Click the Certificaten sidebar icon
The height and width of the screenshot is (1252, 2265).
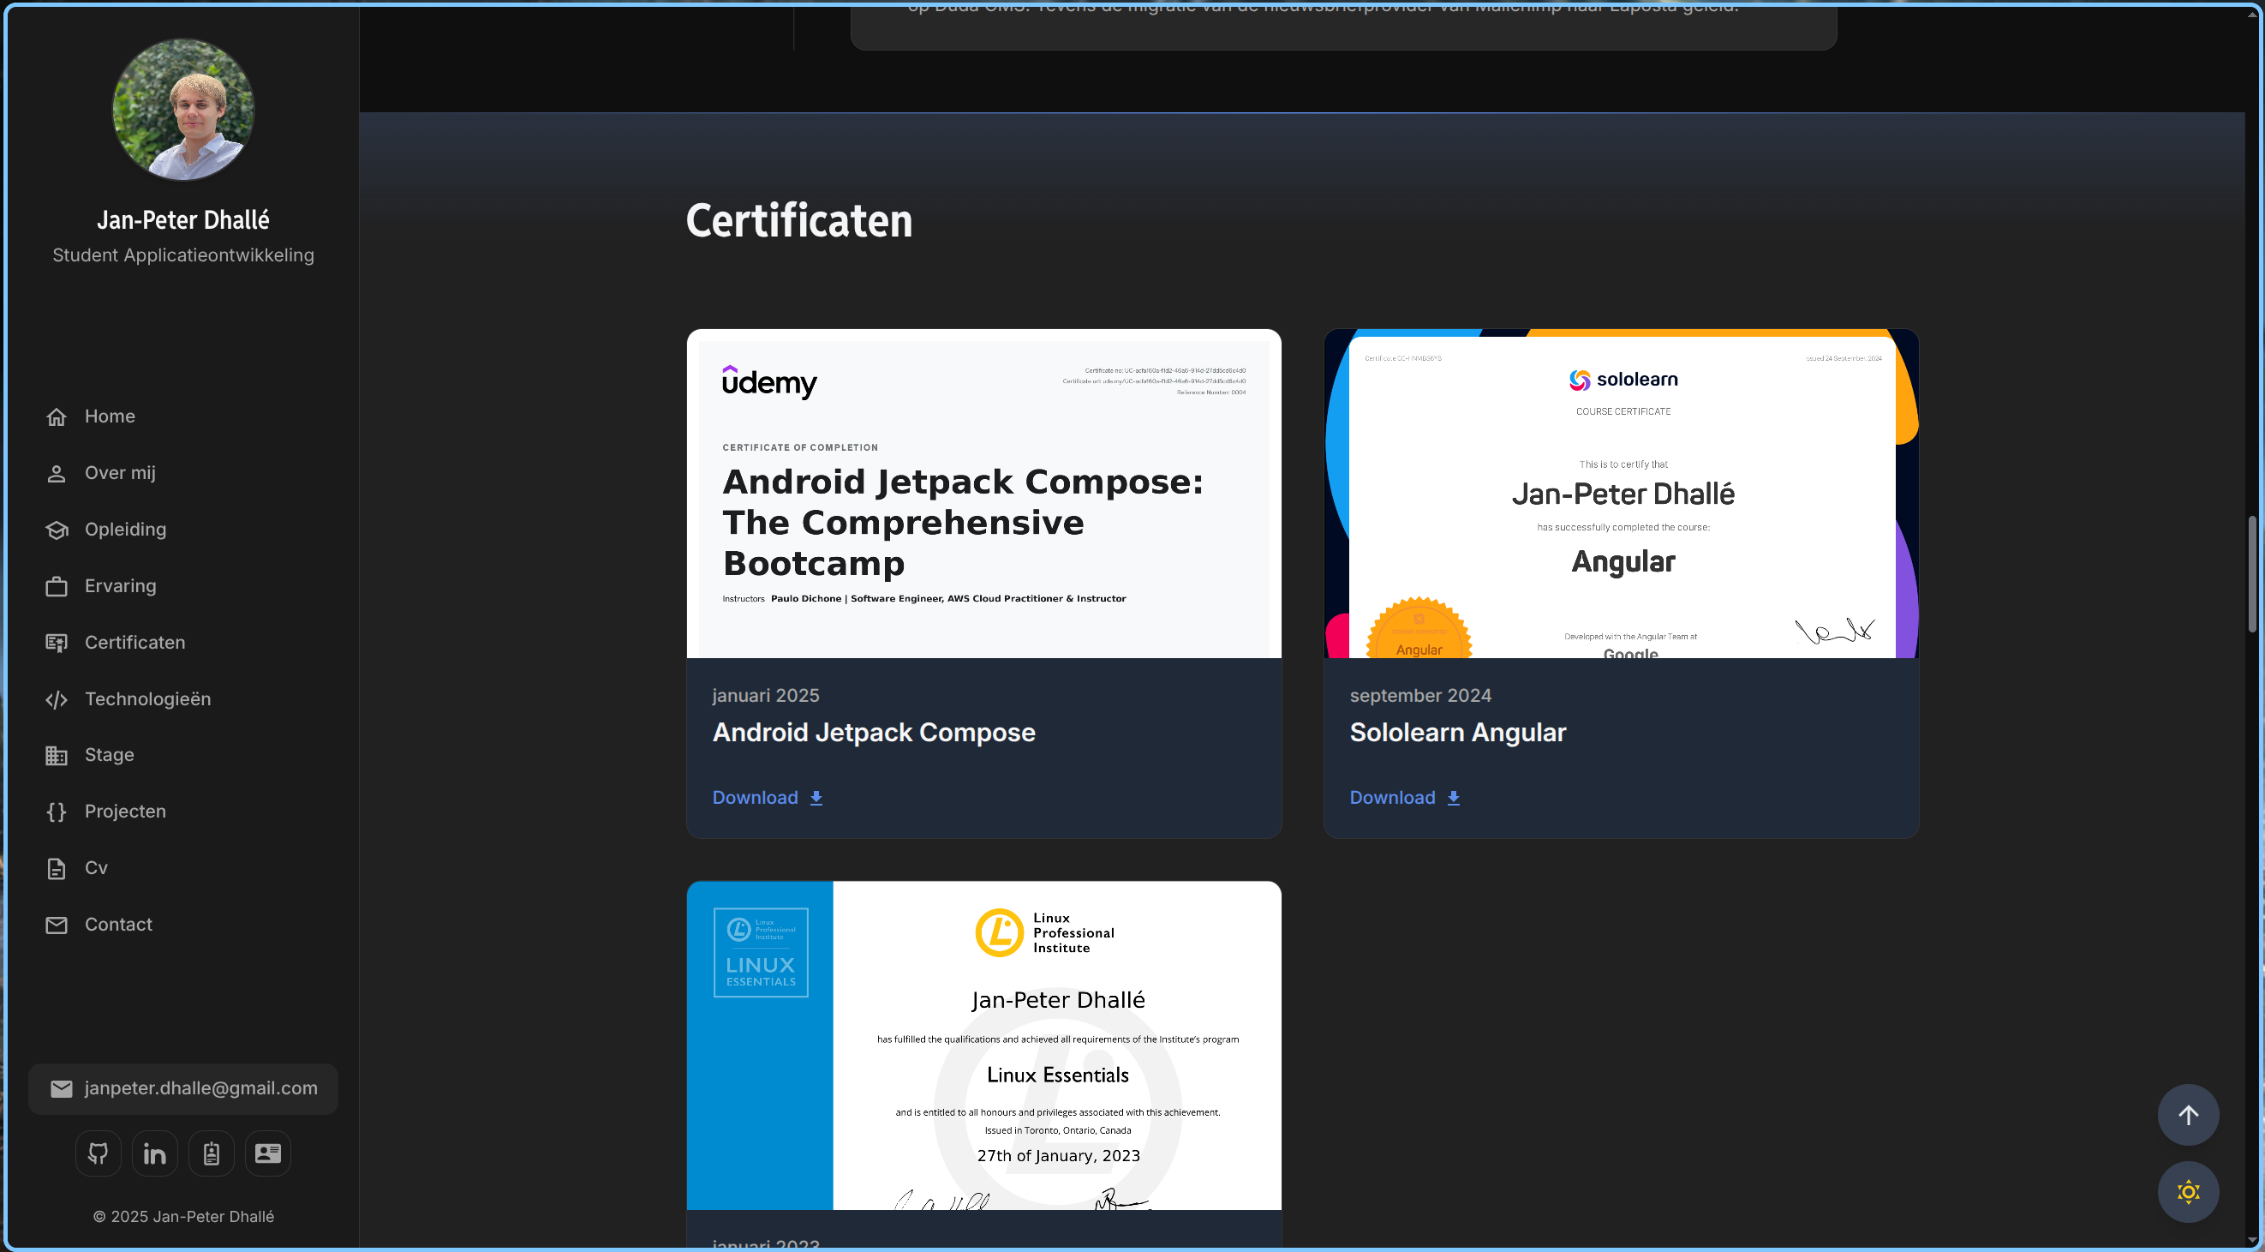(x=57, y=644)
